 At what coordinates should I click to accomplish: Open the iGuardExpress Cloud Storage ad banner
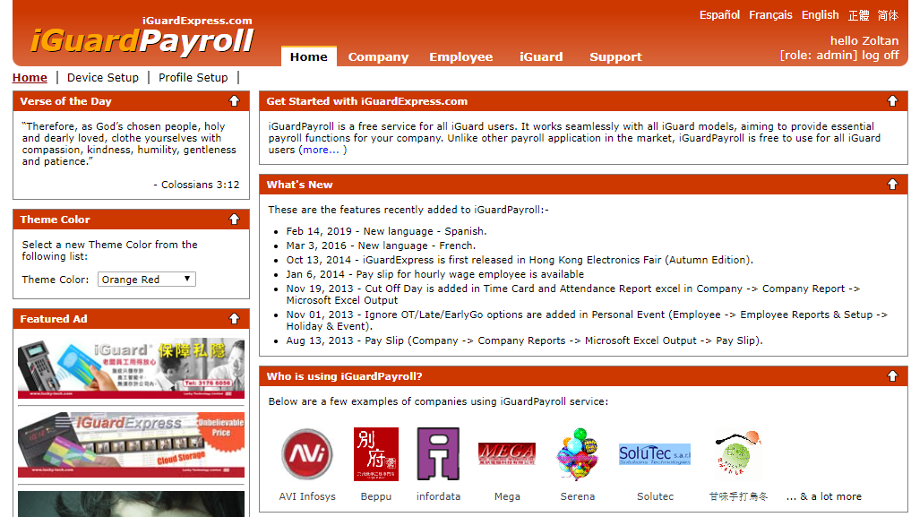[x=131, y=445]
